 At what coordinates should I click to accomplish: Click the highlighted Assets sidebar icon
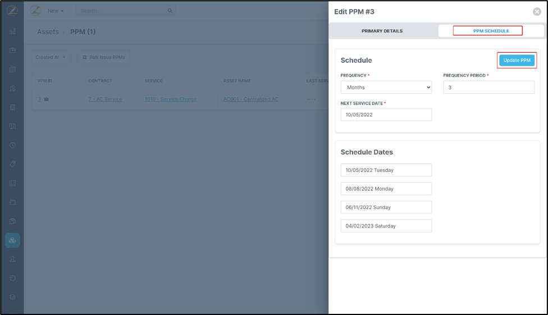click(x=12, y=240)
